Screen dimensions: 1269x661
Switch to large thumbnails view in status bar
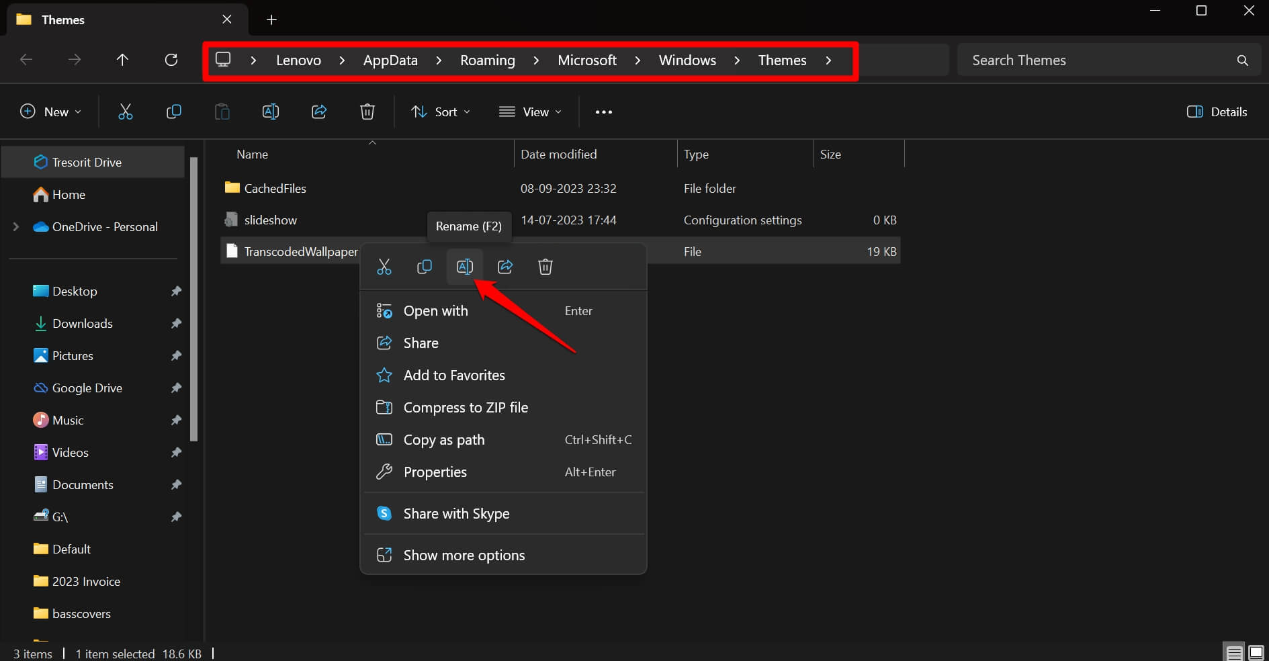[1256, 652]
